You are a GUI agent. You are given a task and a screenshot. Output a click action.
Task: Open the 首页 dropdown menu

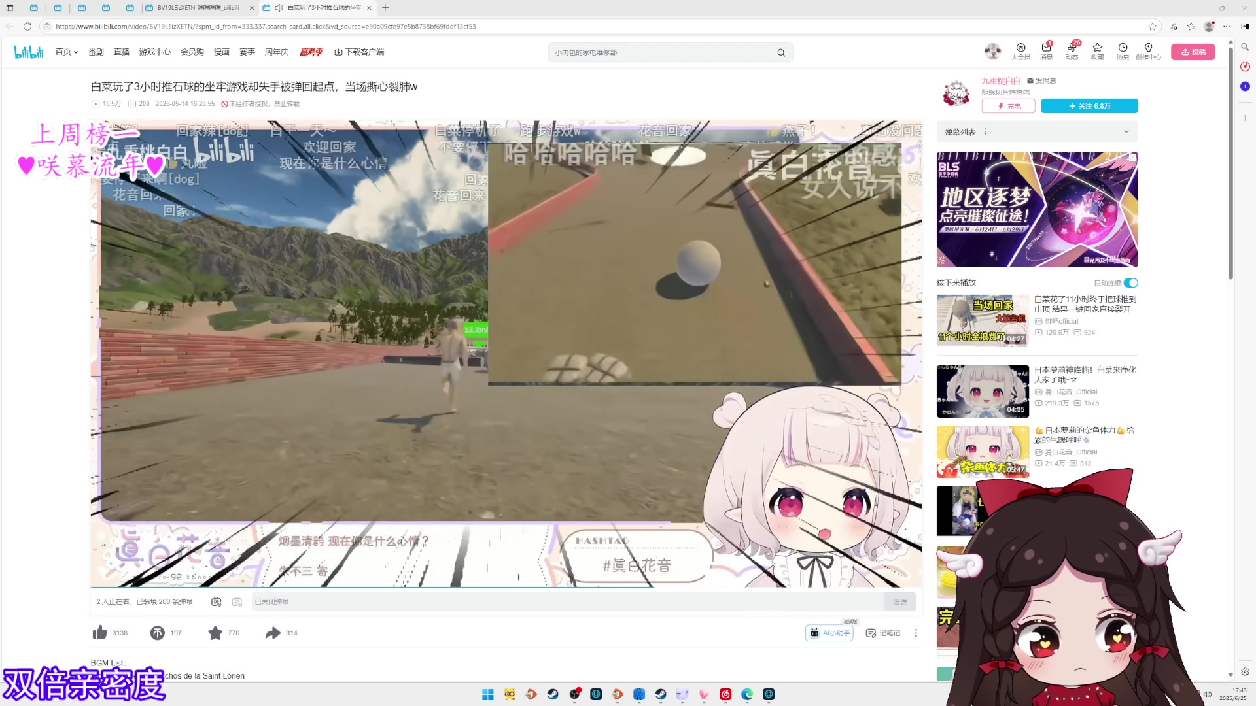coord(67,52)
